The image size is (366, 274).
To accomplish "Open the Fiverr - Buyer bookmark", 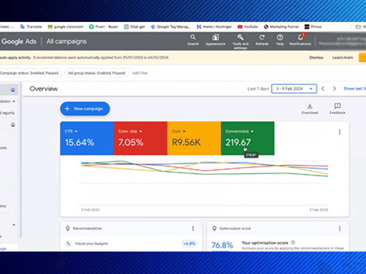I will point(104,27).
